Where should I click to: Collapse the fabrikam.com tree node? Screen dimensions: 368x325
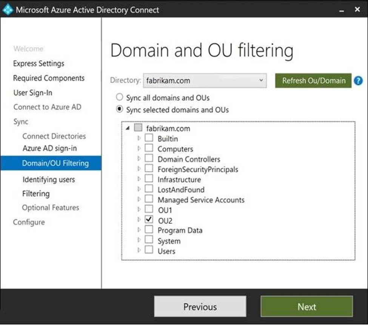click(128, 128)
